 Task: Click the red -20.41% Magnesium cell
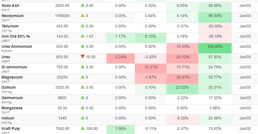pos(182,79)
